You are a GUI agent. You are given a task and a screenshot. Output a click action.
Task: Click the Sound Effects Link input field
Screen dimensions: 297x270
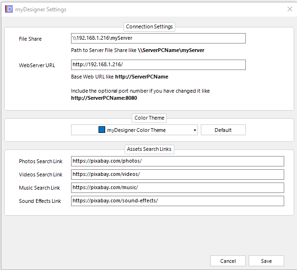click(x=178, y=201)
